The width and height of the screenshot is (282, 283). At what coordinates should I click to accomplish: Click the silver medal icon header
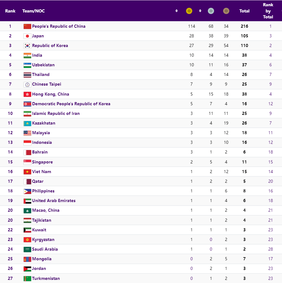[211, 11]
